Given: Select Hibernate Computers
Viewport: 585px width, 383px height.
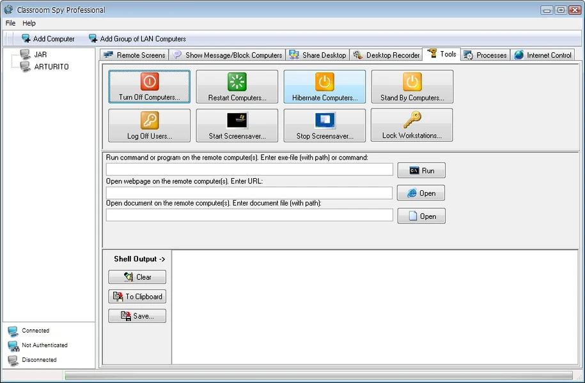Looking at the screenshot, I should click(x=325, y=86).
